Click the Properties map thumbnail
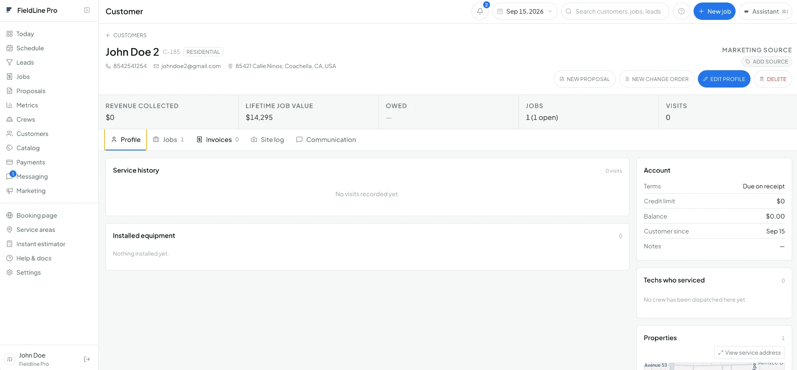 (714, 366)
